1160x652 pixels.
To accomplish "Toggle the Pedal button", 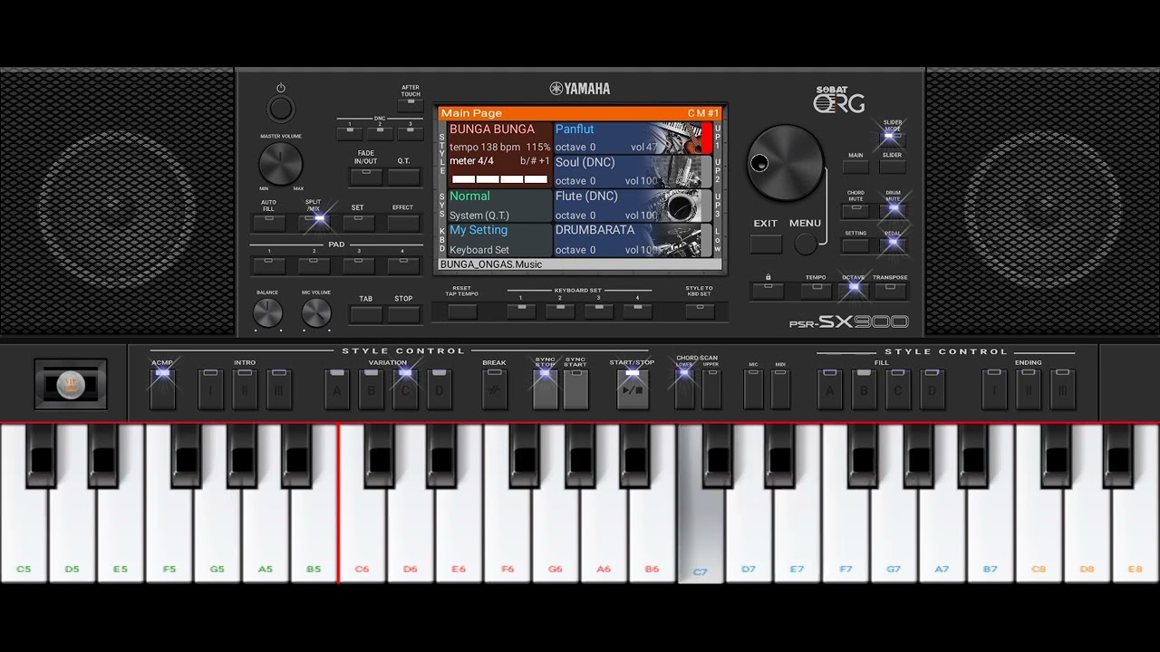I will pyautogui.click(x=893, y=245).
